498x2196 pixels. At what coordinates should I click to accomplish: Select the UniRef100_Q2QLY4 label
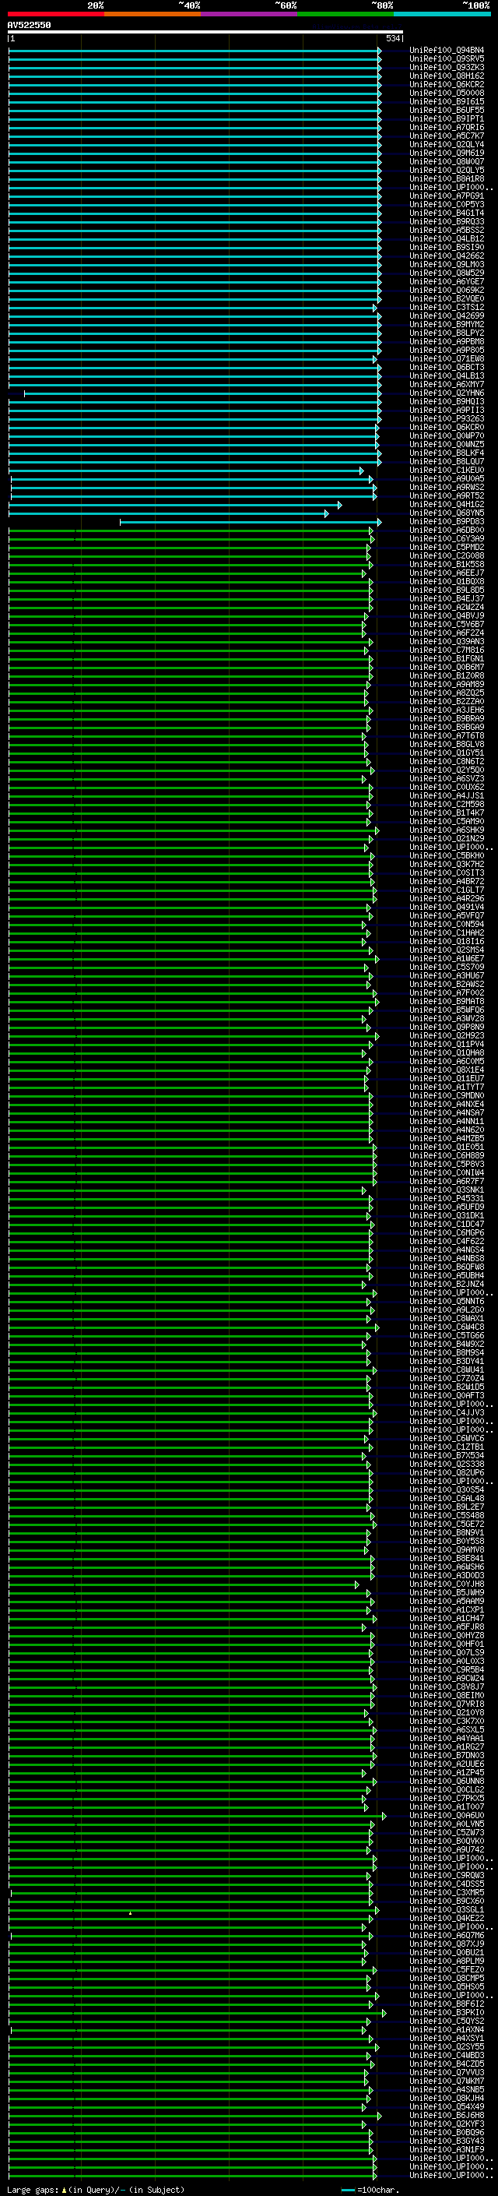447,145
